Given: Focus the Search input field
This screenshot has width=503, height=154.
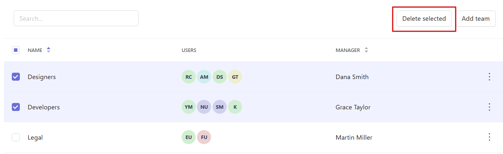Looking at the screenshot, I should [76, 18].
